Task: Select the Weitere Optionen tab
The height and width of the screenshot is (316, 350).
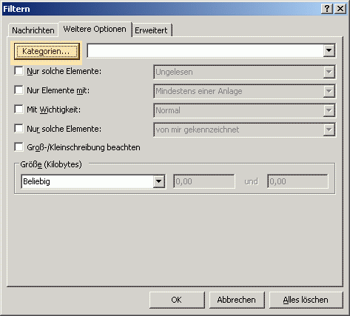Action: click(95, 29)
